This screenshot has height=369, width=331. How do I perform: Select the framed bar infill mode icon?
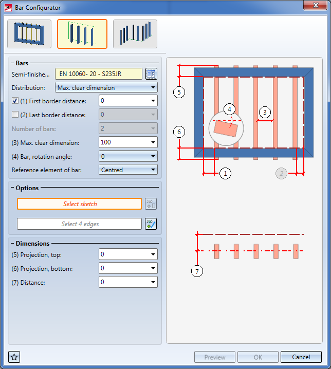click(x=29, y=34)
